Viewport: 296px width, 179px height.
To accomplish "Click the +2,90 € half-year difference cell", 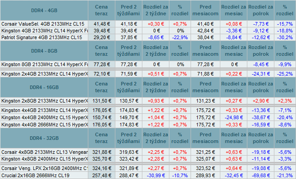I will coord(261,101).
